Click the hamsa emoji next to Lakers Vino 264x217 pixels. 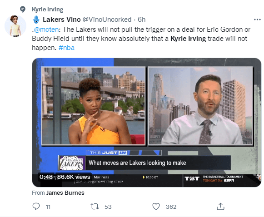click(x=36, y=20)
